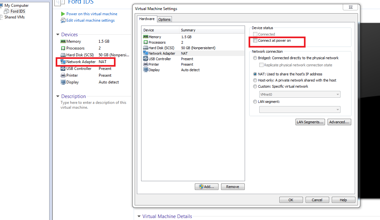Open the LAN Segments... dialog
This screenshot has width=380, height=220.
tap(310, 122)
